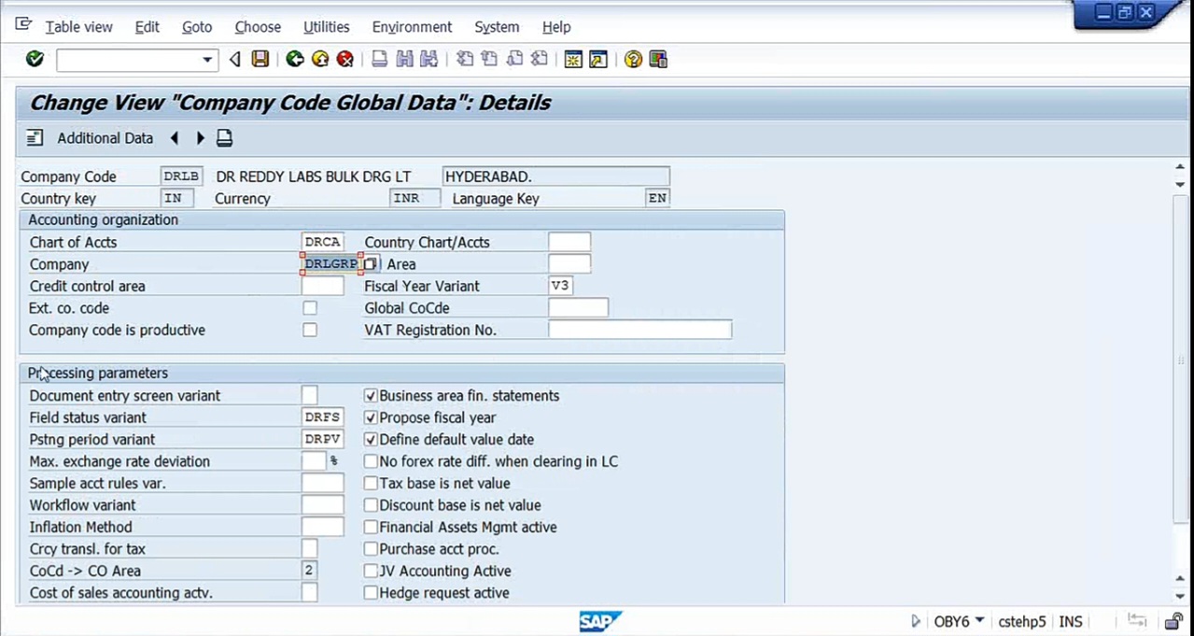
Task: Click the Generate Shortcut icon
Action: coord(598,60)
